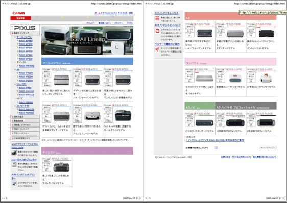This screenshot has height=203, width=287.
Task: Open the ベルマーク運動のご案内 link
Action: [x=167, y=44]
